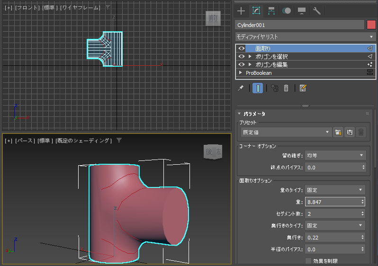Image resolution: width=378 pixels, height=266 pixels.
Task: Open Configure Modifier Sets icon
Action: [x=303, y=88]
